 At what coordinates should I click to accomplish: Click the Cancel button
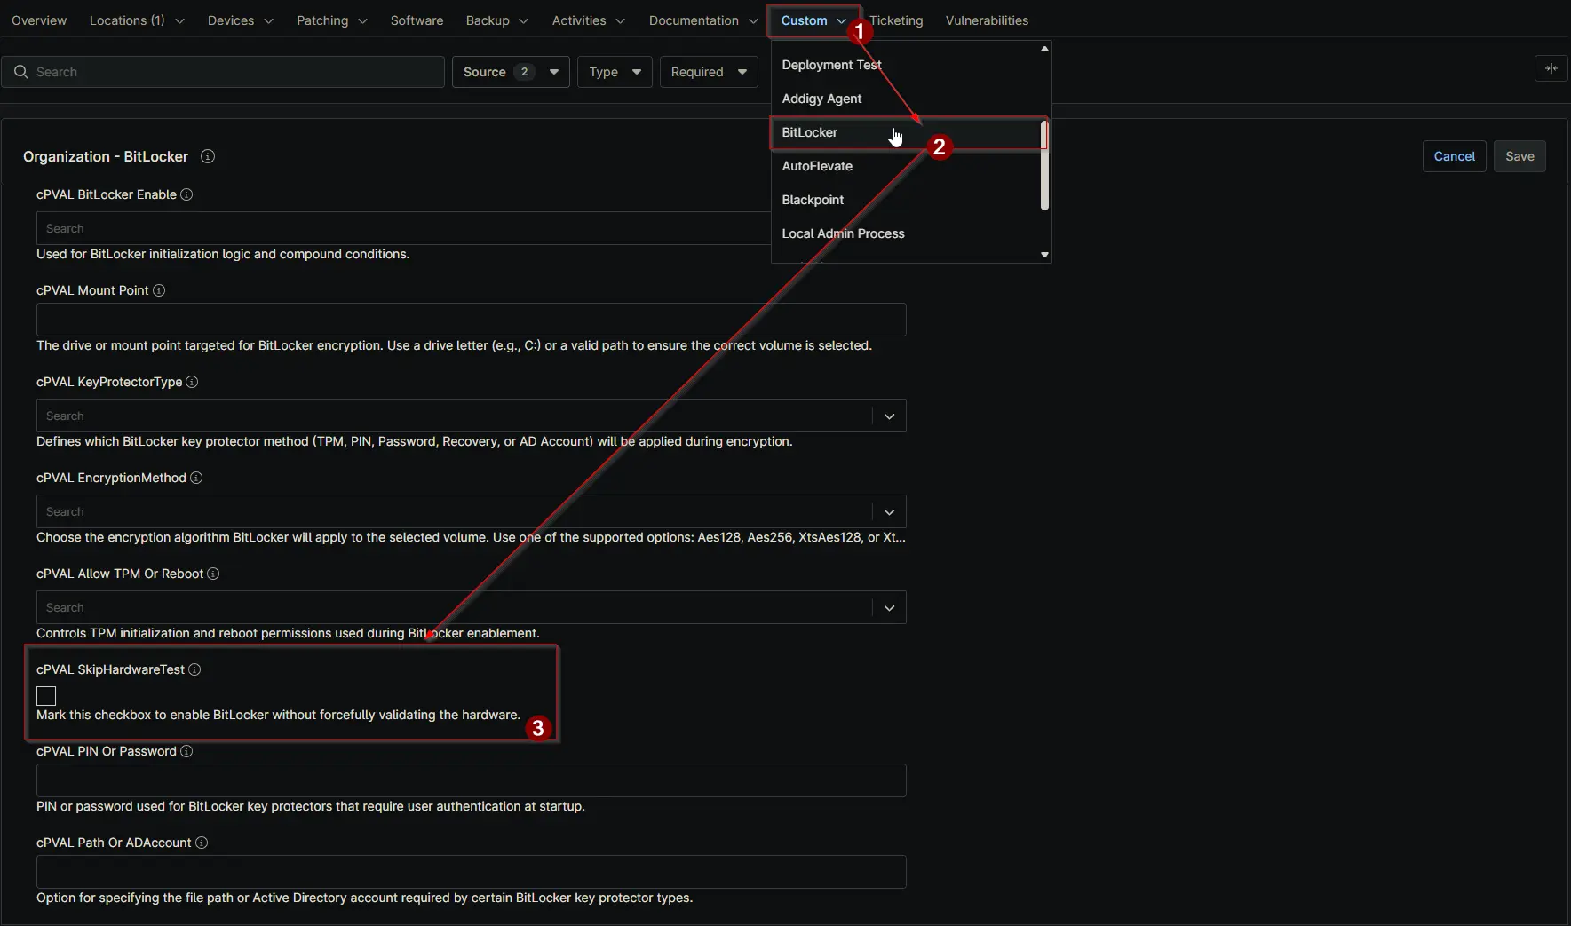coord(1454,156)
